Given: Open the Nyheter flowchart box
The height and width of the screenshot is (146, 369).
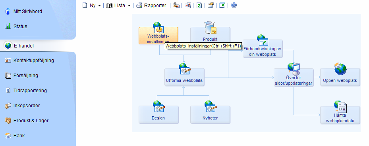Looking at the screenshot, I should tap(210, 115).
